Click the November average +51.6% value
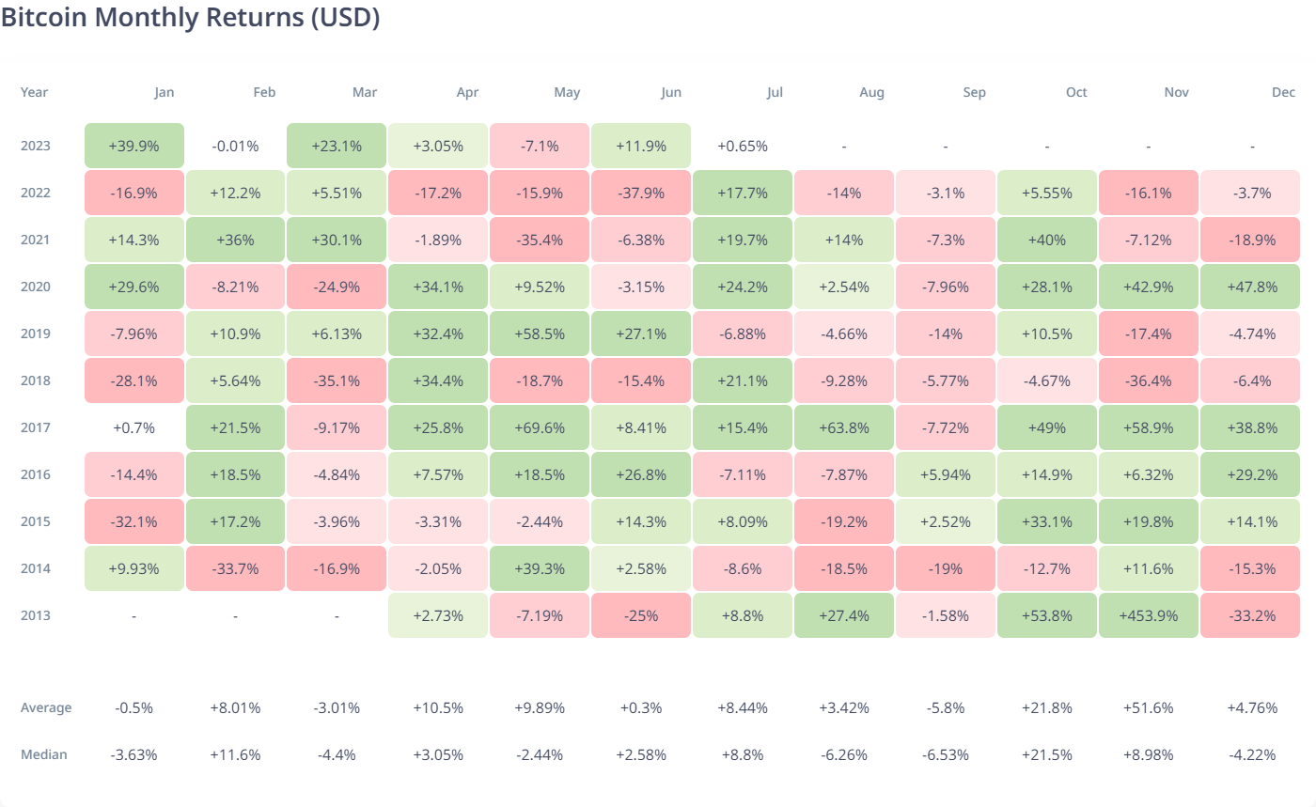The height and width of the screenshot is (807, 1316). (1147, 707)
